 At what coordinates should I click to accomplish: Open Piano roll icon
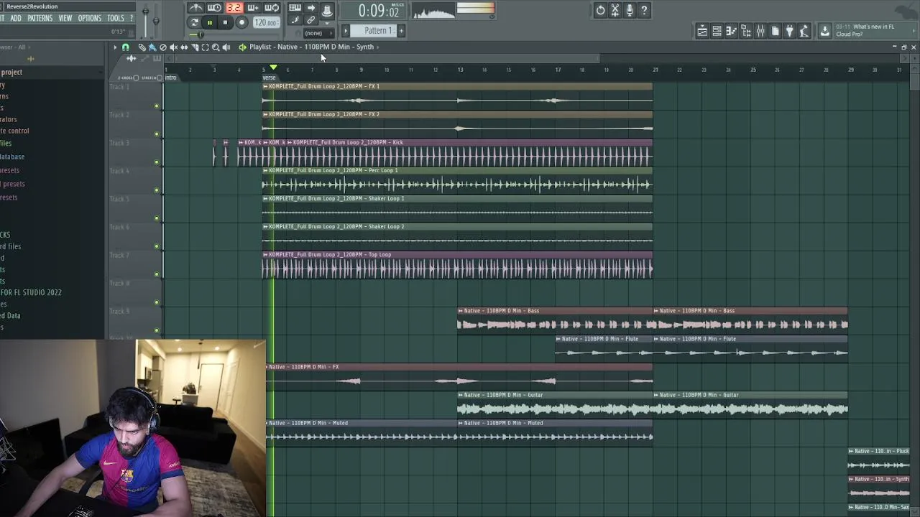pyautogui.click(x=731, y=31)
